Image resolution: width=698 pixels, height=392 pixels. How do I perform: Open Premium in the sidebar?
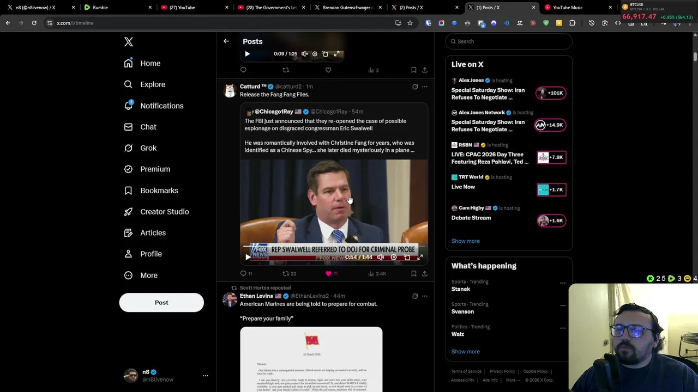[x=147, y=169]
